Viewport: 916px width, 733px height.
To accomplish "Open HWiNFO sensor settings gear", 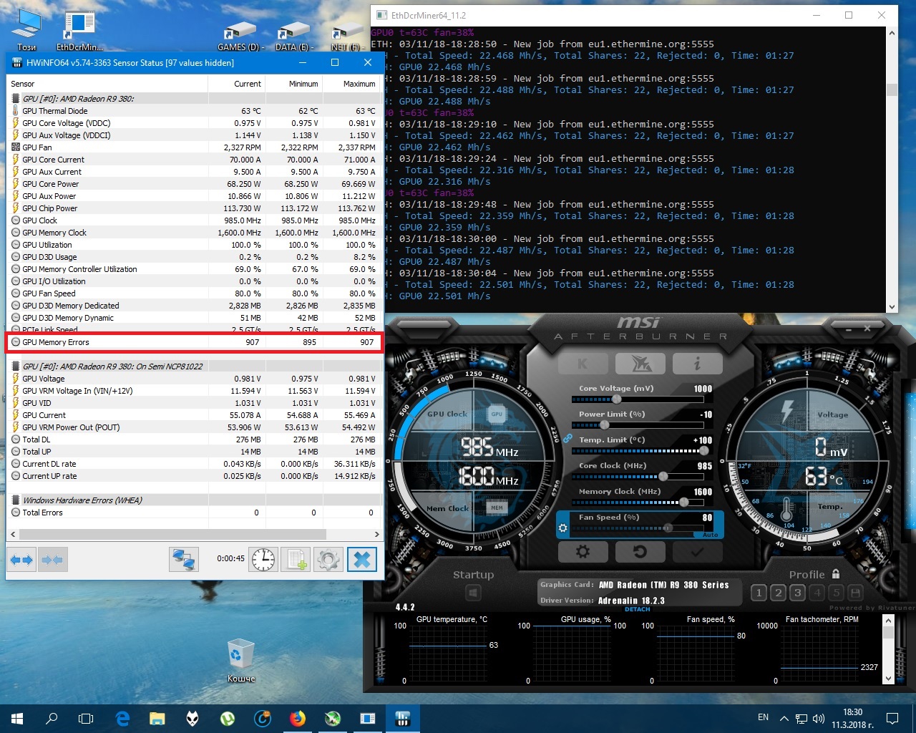I will 328,559.
